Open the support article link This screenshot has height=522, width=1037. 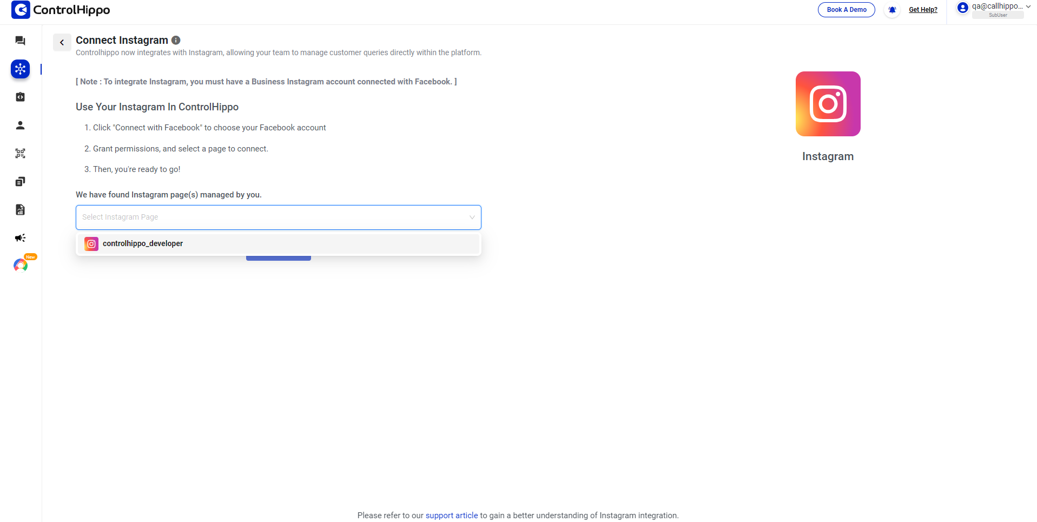[452, 516]
